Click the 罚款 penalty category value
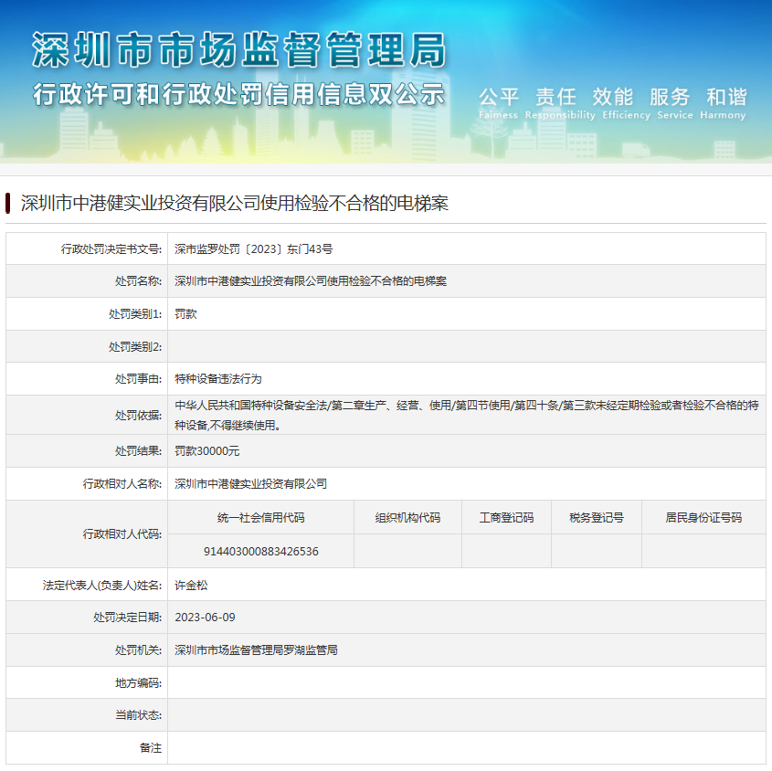 185,314
